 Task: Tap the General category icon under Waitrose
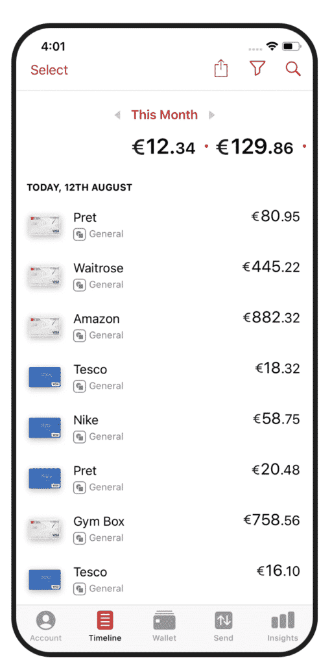tap(79, 285)
